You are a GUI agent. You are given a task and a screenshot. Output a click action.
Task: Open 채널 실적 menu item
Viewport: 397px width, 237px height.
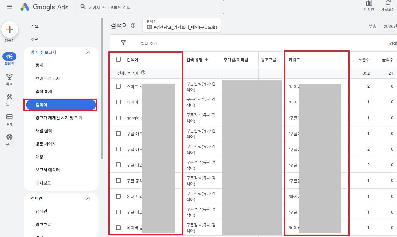[44, 131]
